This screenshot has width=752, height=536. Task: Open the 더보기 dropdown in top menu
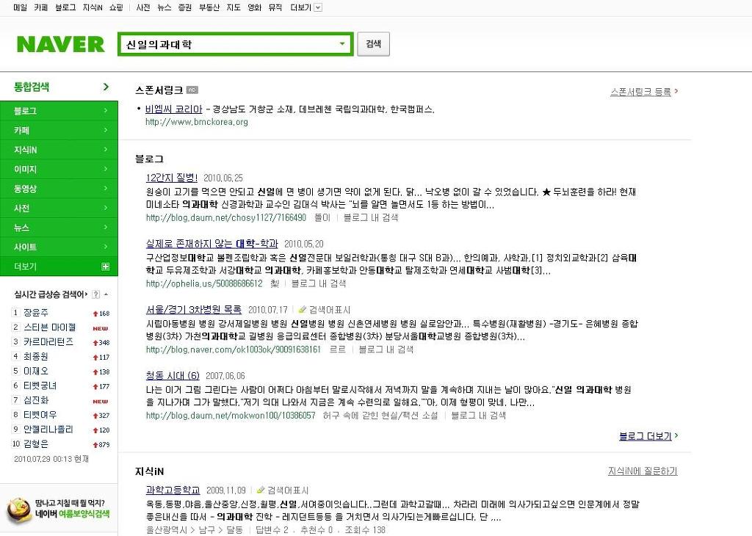[x=306, y=7]
